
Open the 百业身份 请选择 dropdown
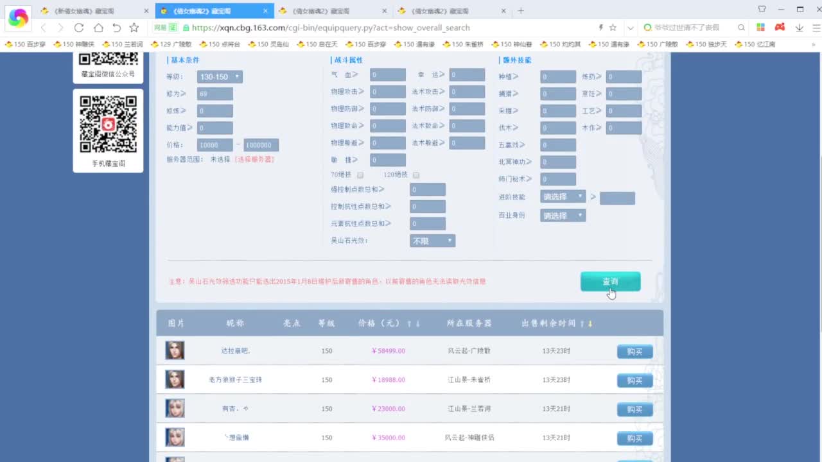click(563, 216)
